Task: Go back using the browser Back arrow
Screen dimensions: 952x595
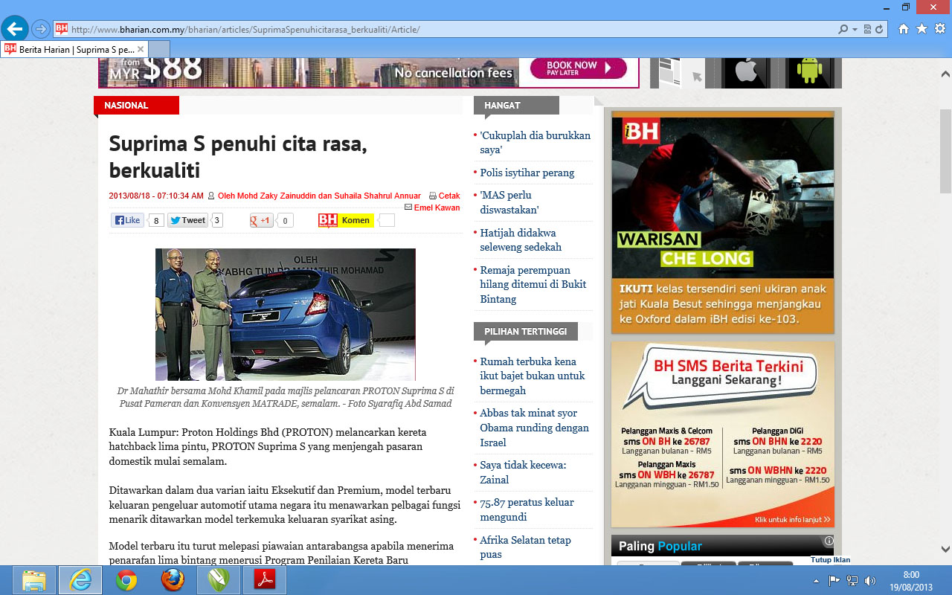Action: [x=15, y=29]
